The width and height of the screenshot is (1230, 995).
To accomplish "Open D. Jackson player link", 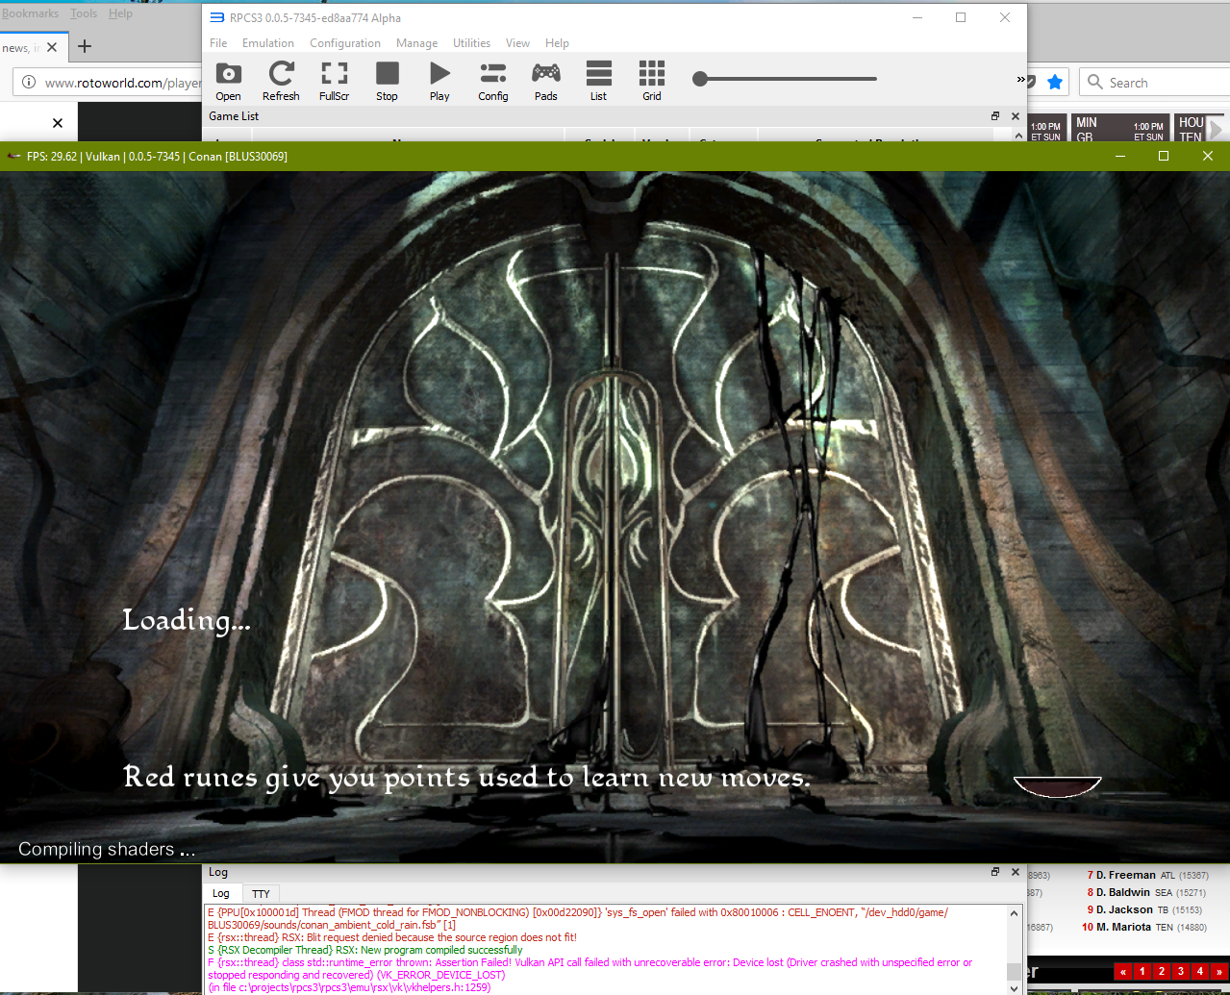I will (1124, 909).
